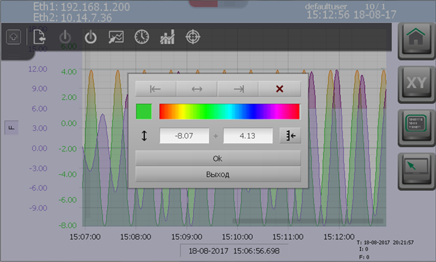
Task: Open the XY plot view
Action: point(416,83)
